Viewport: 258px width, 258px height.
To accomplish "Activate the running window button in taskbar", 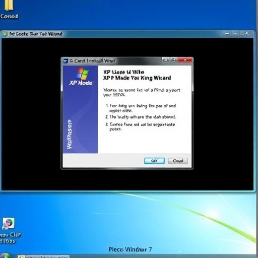I will (43, 256).
